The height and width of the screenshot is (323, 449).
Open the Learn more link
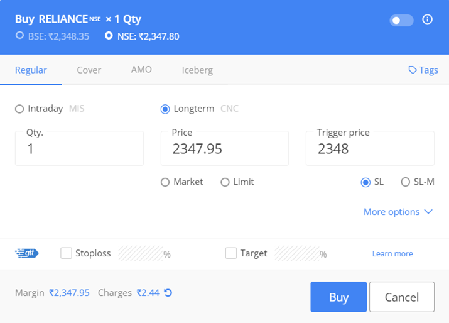click(x=392, y=254)
